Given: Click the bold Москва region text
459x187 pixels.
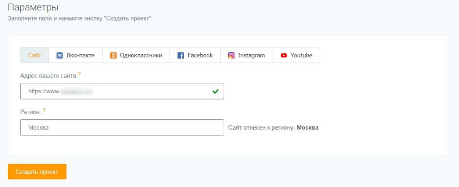Looking at the screenshot, I should click(x=307, y=128).
